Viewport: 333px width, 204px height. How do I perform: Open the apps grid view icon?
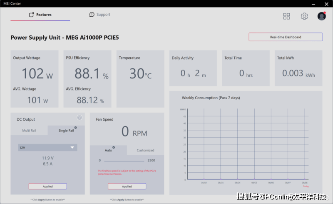pos(286,16)
